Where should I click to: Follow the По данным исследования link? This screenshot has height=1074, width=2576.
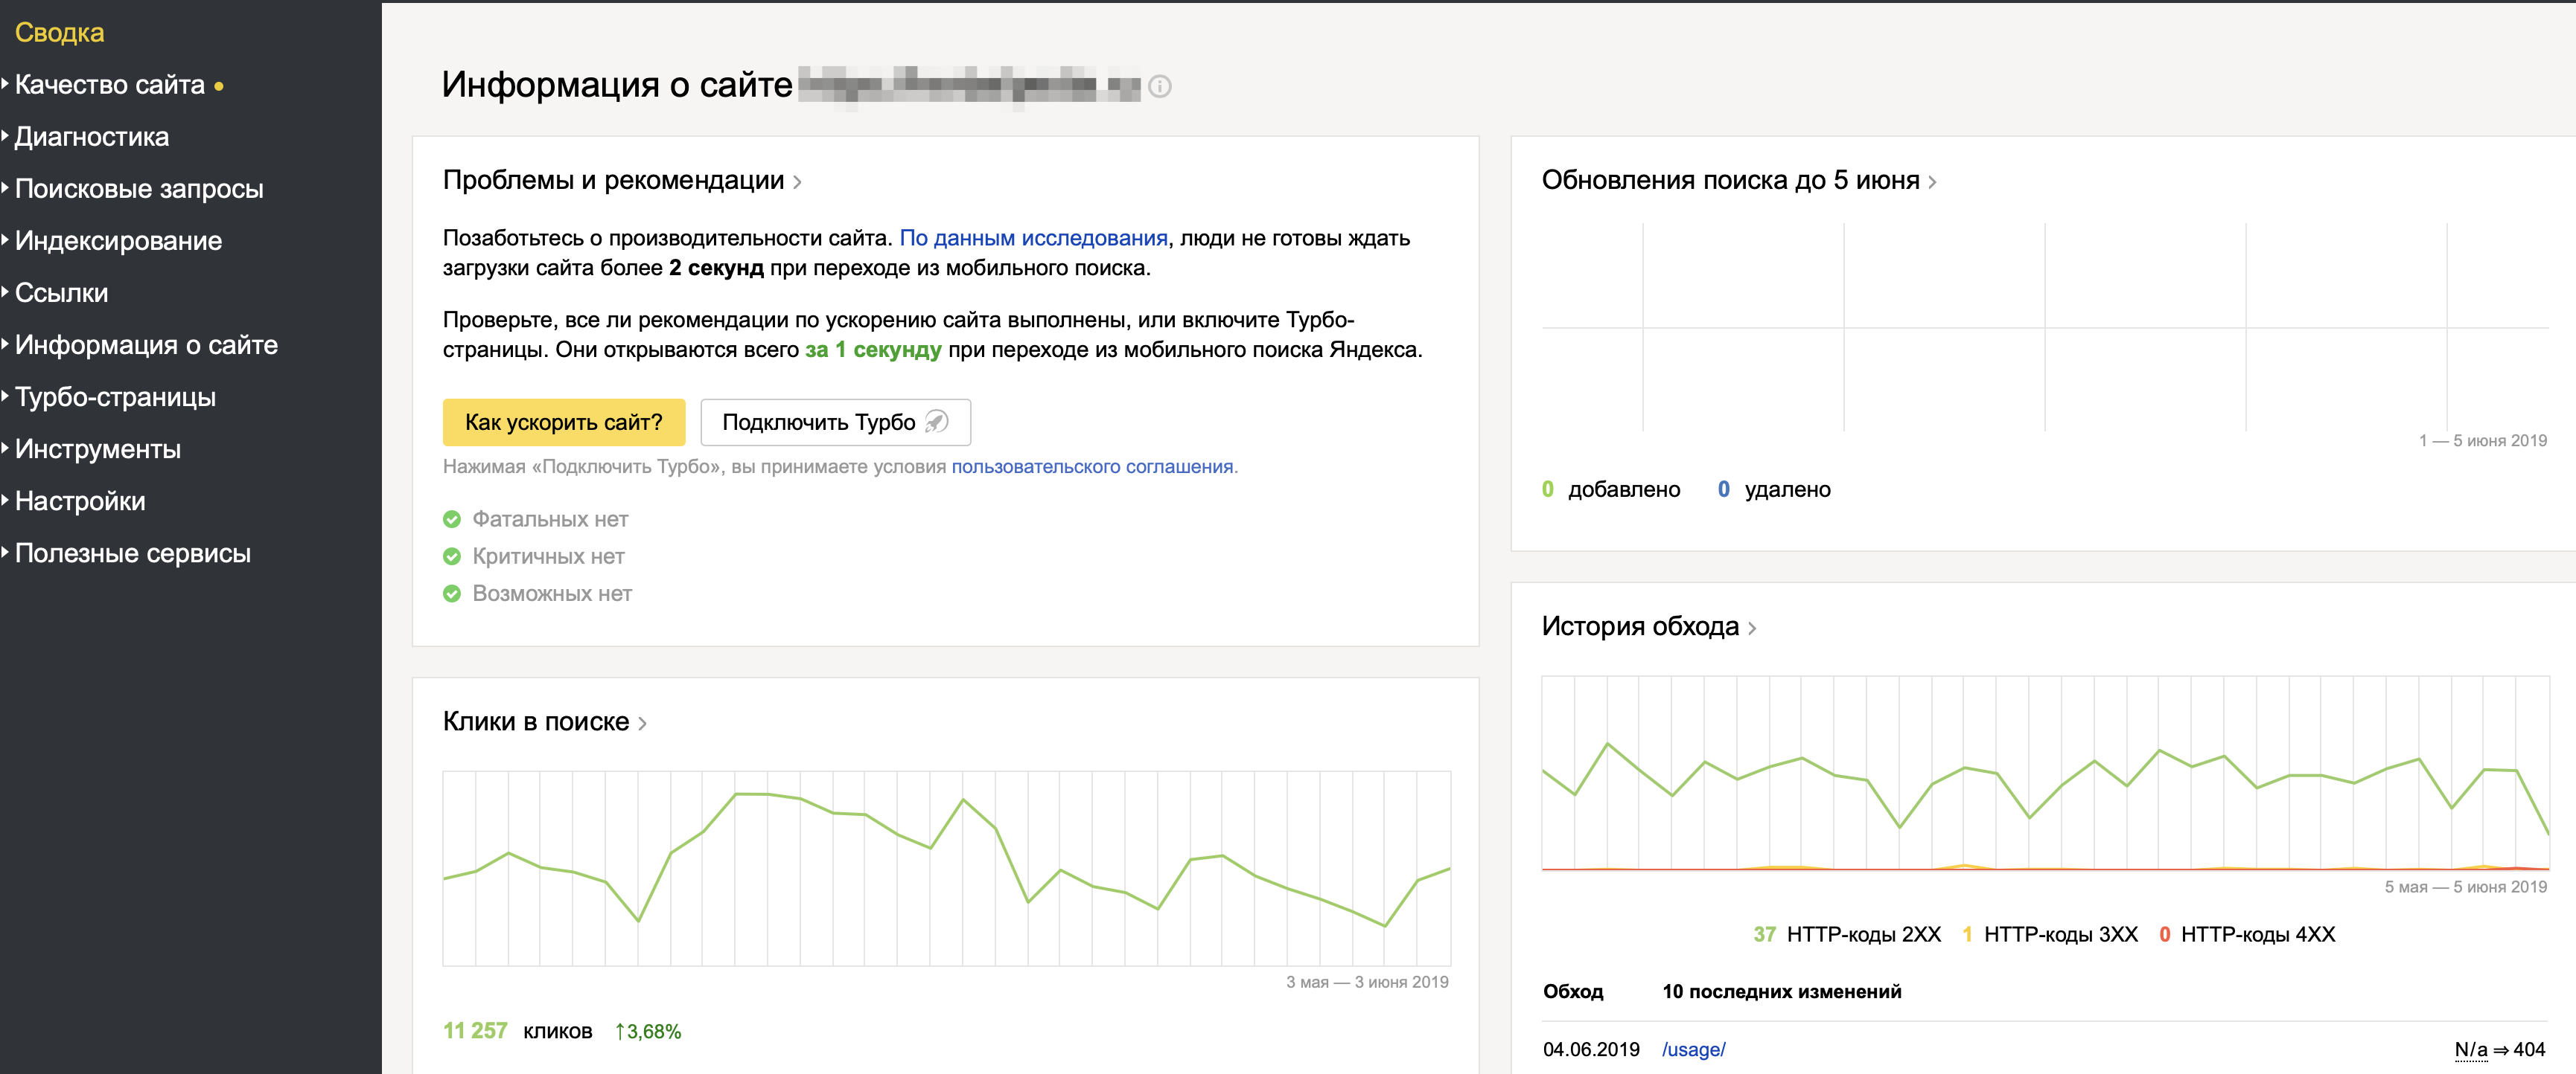coord(1033,238)
